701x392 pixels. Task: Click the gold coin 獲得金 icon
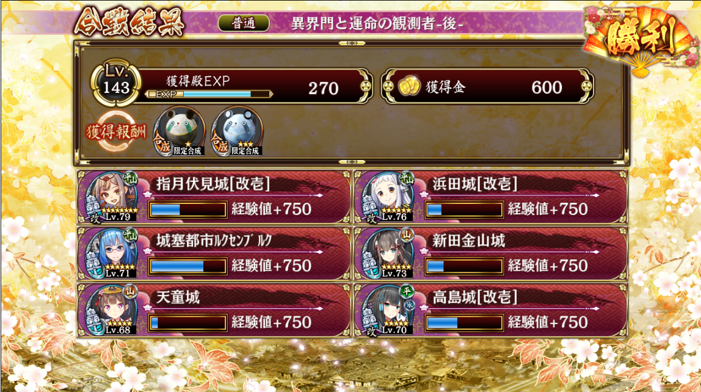[409, 86]
